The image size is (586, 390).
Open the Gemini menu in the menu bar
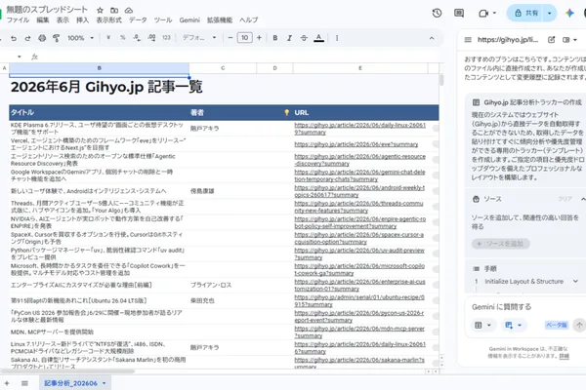tap(189, 20)
